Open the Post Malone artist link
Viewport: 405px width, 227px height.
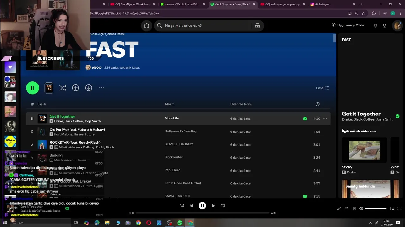tap(63, 134)
